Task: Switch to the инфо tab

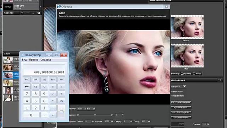Action: 197,74
